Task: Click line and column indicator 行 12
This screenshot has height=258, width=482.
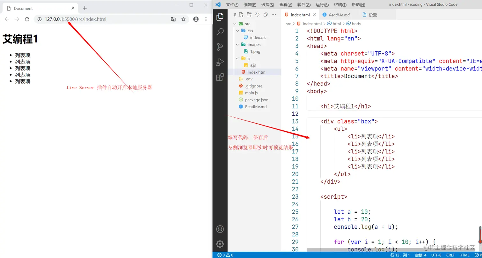Action: click(x=400, y=255)
